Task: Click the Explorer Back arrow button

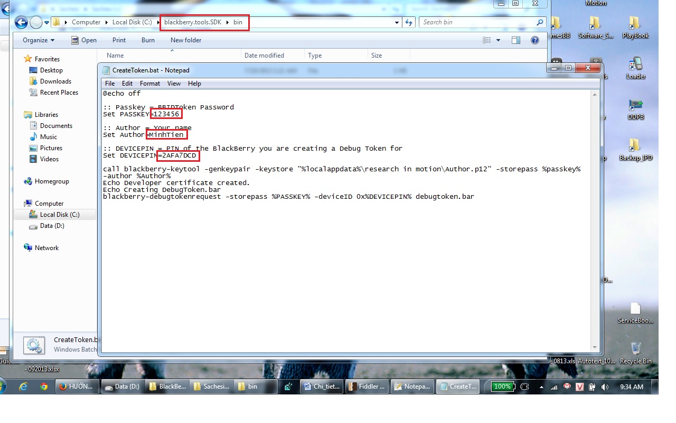Action: (x=21, y=22)
